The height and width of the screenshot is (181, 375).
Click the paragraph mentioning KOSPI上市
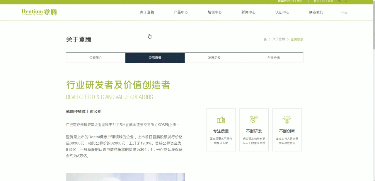click(122, 125)
